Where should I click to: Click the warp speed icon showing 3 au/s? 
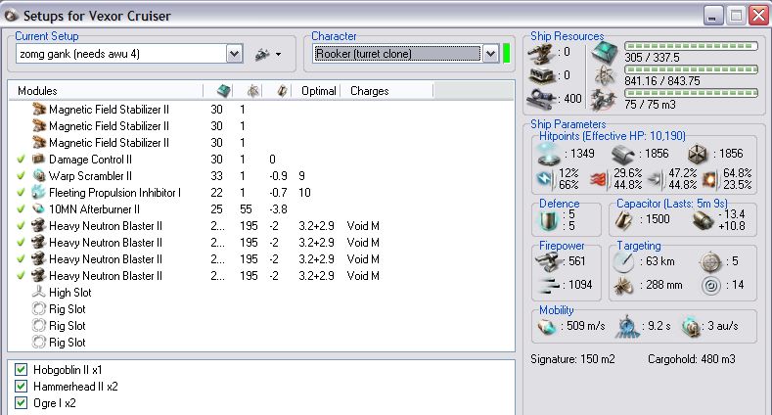point(691,326)
